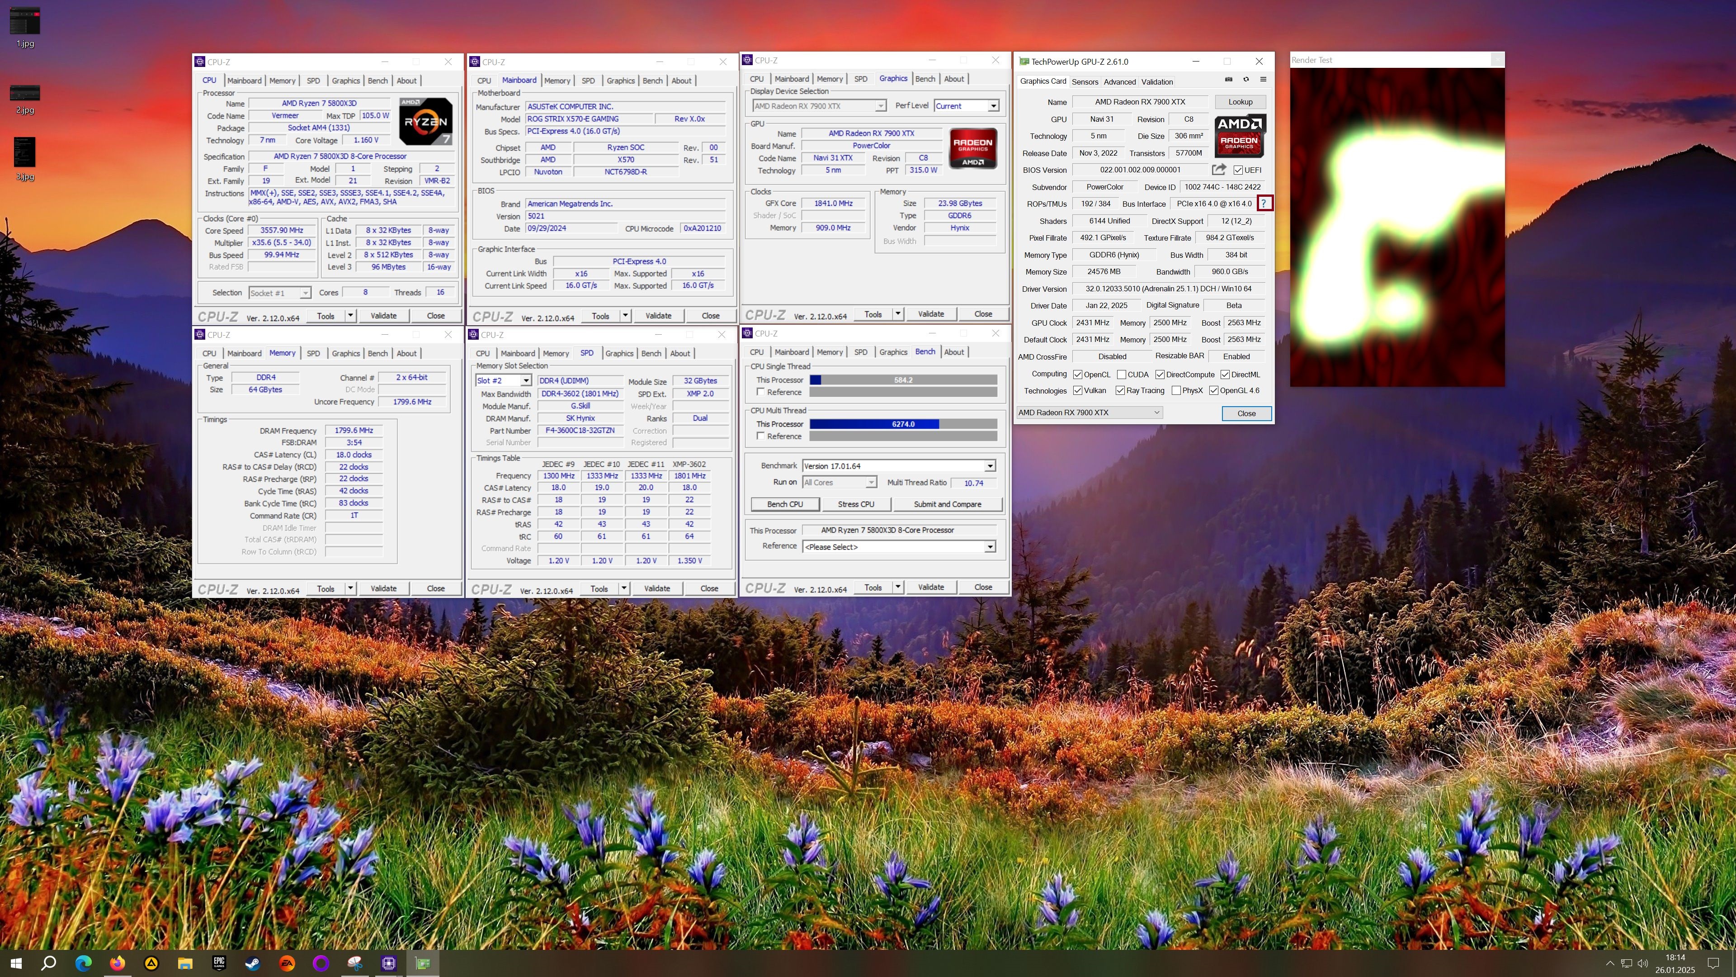Viewport: 1736px width, 977px height.
Task: Switch to GPU-Z via taskbar icon
Action: [423, 963]
